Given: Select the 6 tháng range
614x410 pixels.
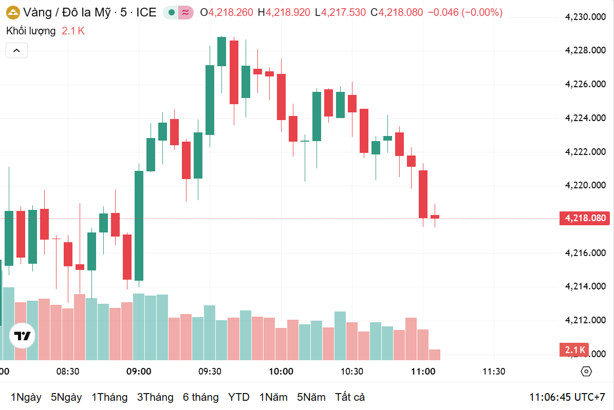Looking at the screenshot, I should [200, 397].
